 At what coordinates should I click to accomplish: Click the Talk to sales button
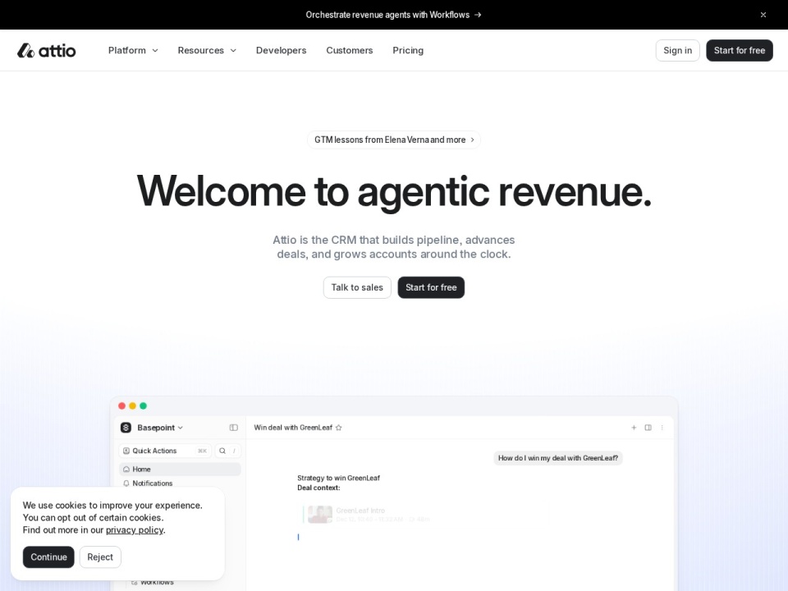click(357, 287)
